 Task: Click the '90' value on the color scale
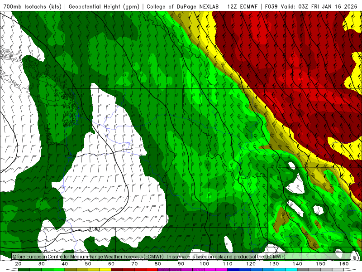(181, 264)
